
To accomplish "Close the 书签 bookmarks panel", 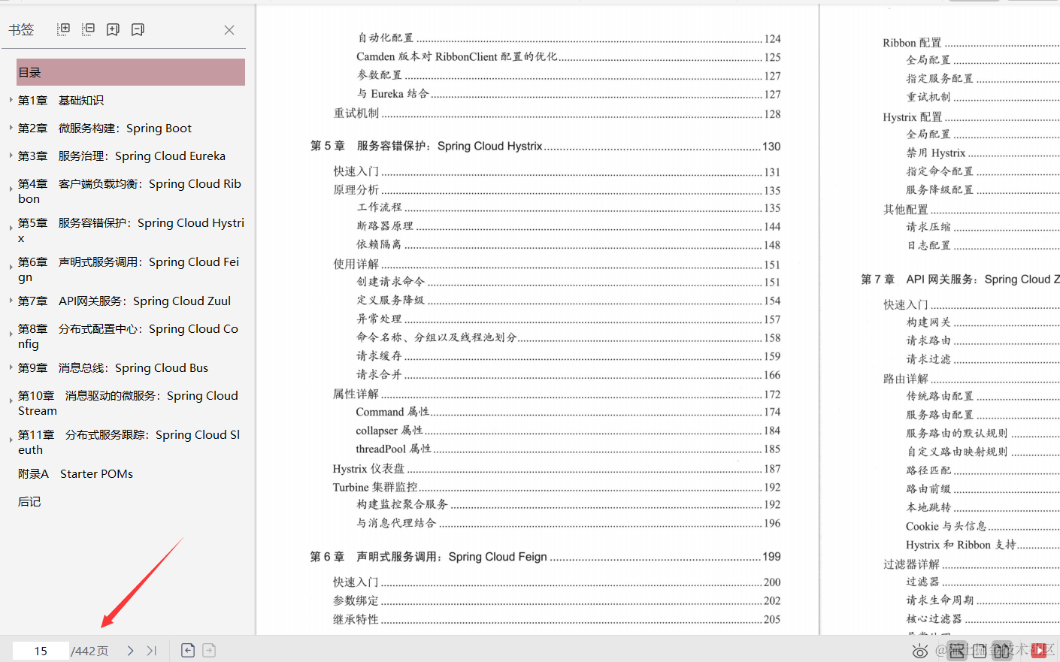I will point(229,29).
